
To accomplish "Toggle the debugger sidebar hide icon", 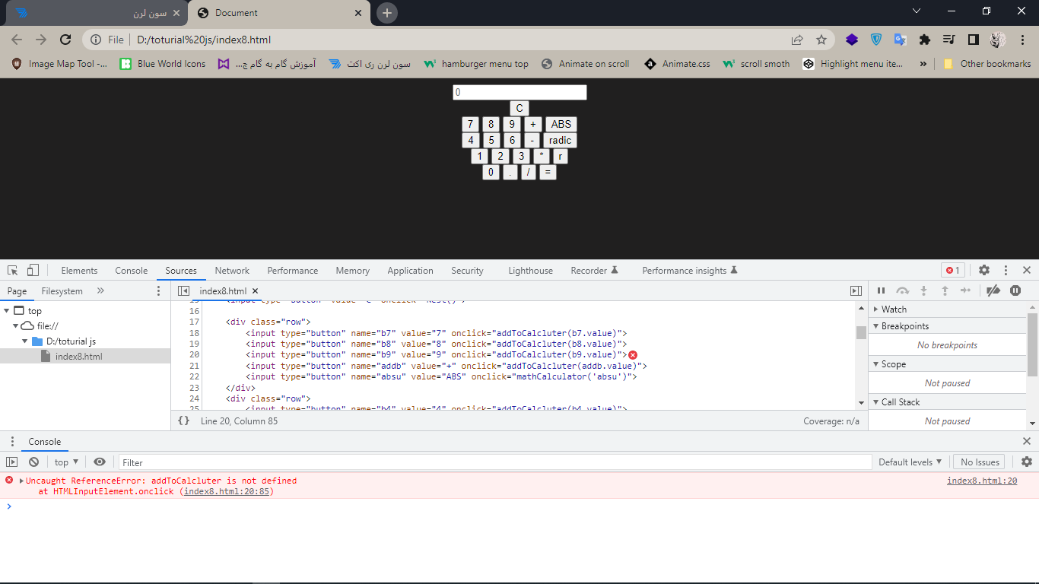I will pyautogui.click(x=856, y=291).
